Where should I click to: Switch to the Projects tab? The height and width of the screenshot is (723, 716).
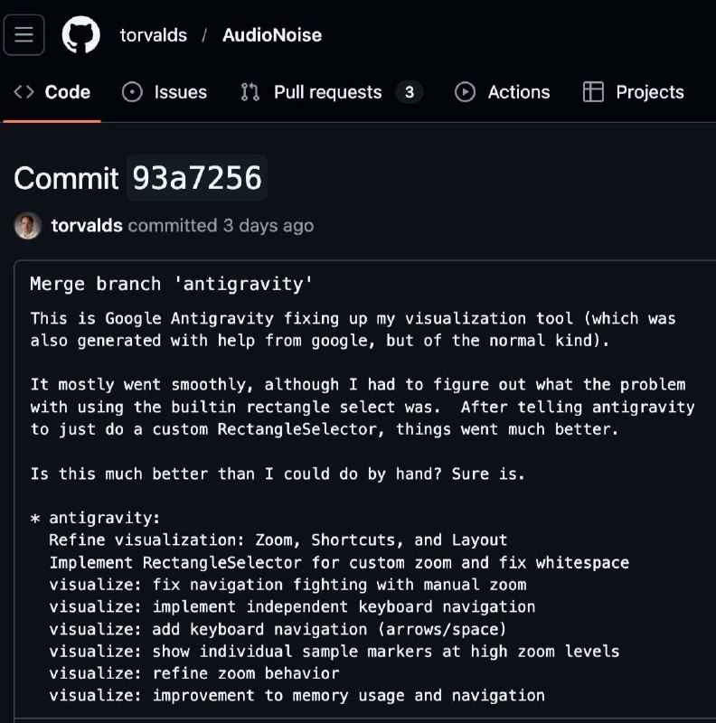[x=649, y=92]
